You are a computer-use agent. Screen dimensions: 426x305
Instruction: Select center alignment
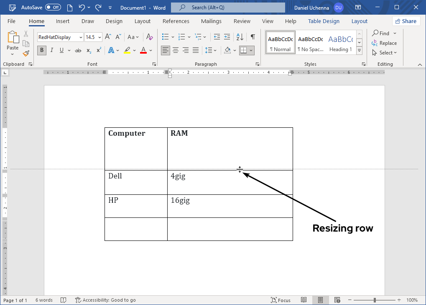[x=176, y=50]
